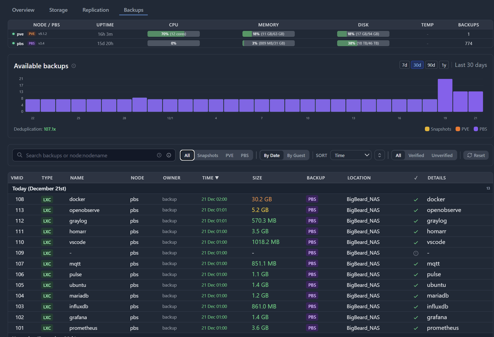Click LXC type badge for grafana
This screenshot has width=494, height=337.
[47, 317]
